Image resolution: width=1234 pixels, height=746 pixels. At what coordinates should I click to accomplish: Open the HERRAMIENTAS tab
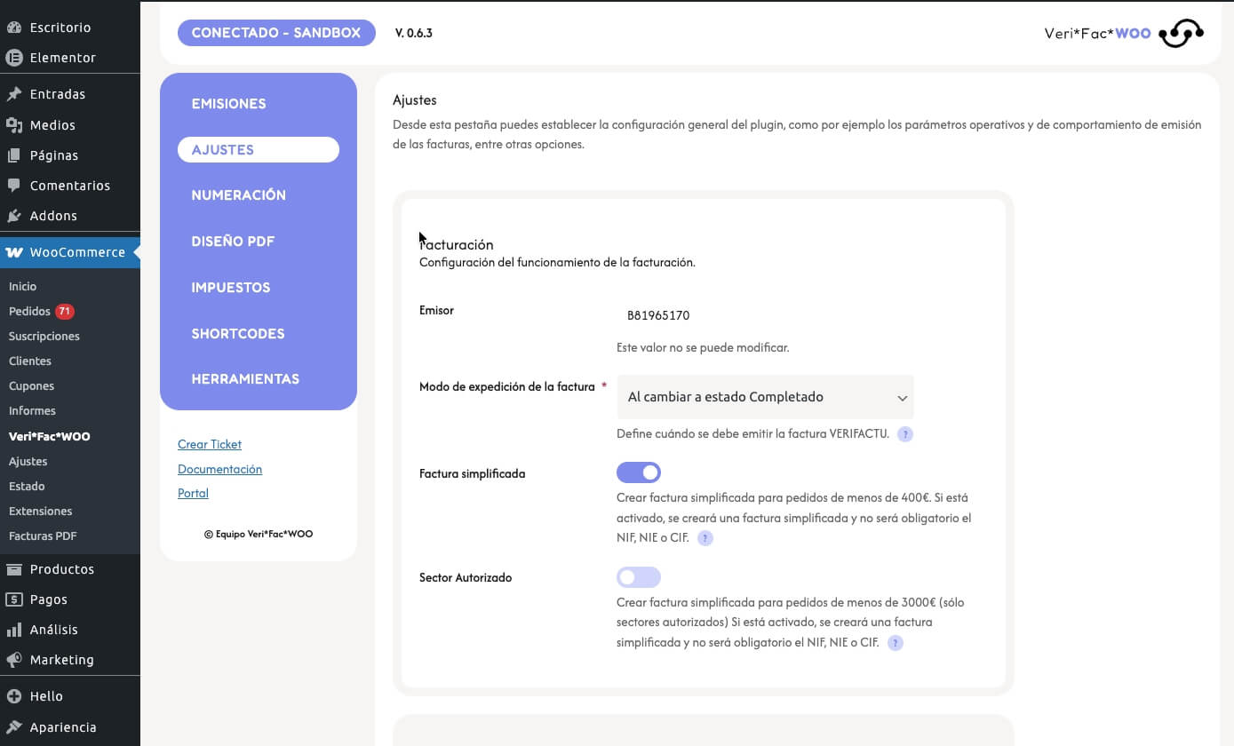pos(245,379)
